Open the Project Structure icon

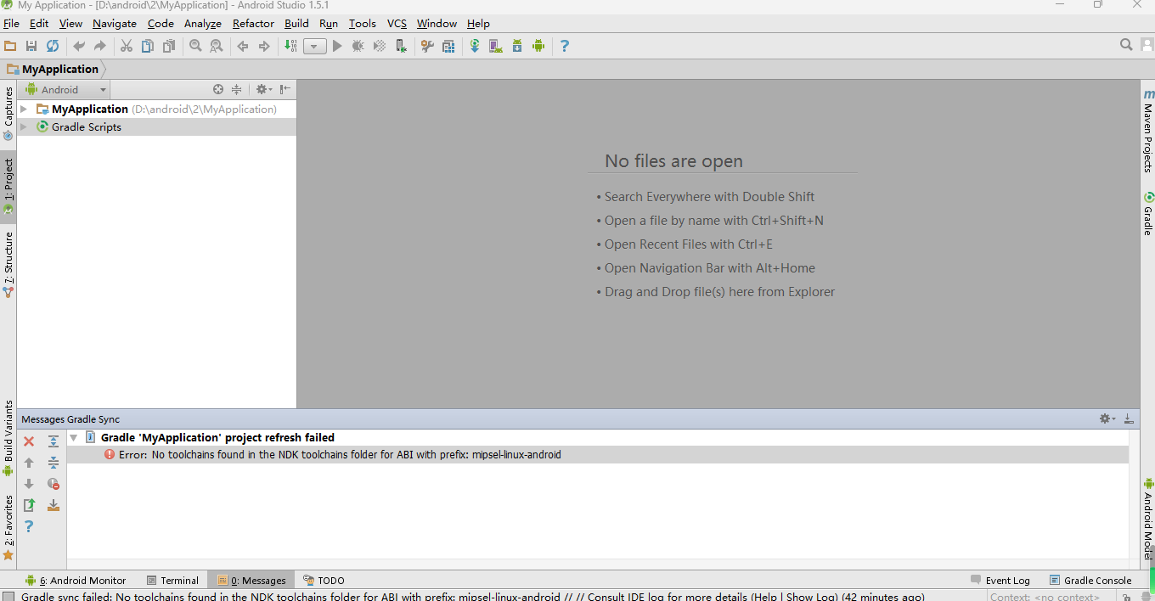pyautogui.click(x=448, y=46)
